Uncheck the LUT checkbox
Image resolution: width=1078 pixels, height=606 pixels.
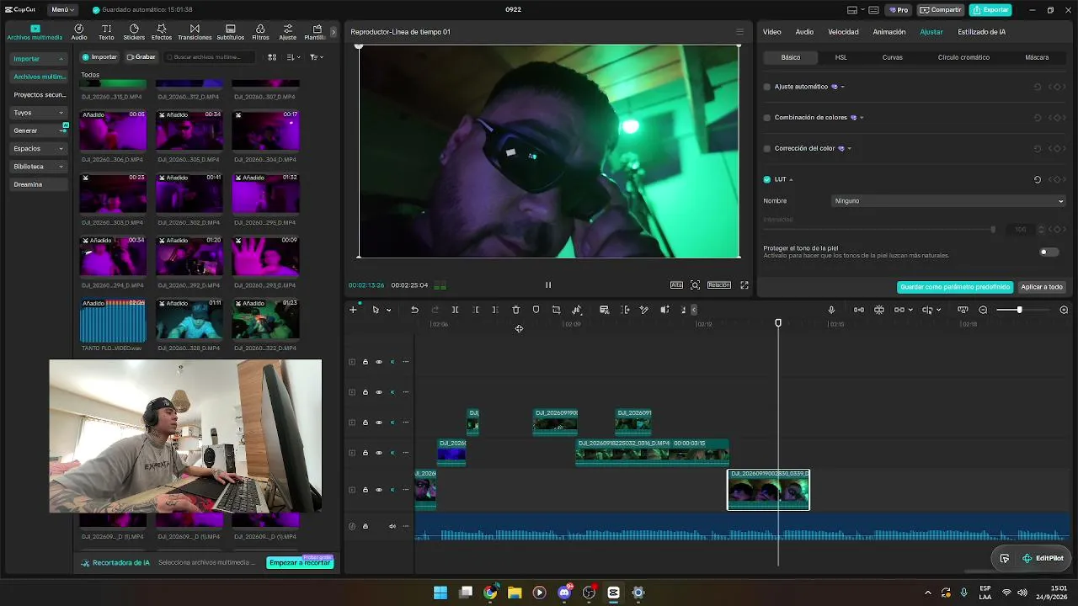(x=767, y=179)
